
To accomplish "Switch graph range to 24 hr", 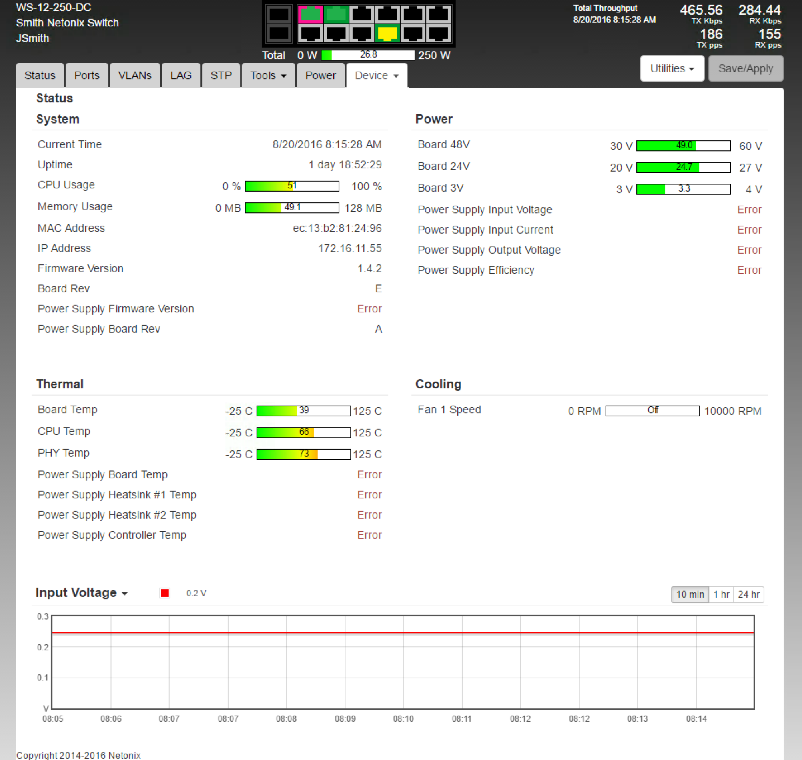I will coord(748,594).
